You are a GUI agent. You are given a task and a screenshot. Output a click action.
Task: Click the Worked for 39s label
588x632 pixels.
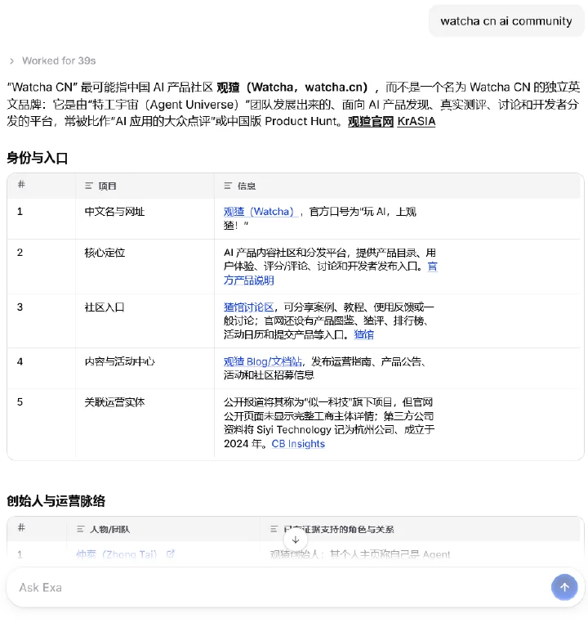point(59,61)
